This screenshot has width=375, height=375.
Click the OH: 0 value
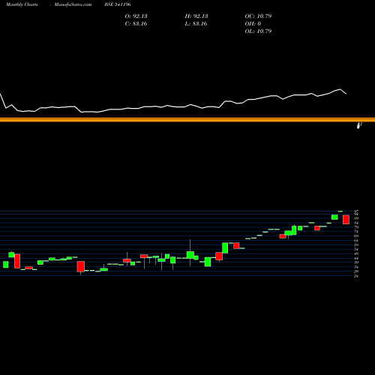253,24
